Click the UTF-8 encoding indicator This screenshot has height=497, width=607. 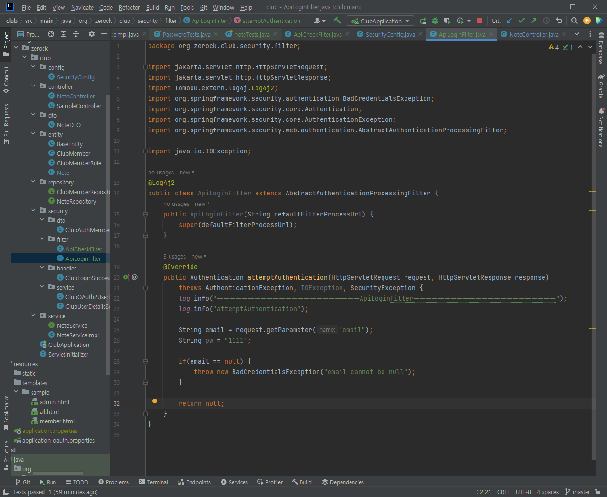(x=523, y=492)
